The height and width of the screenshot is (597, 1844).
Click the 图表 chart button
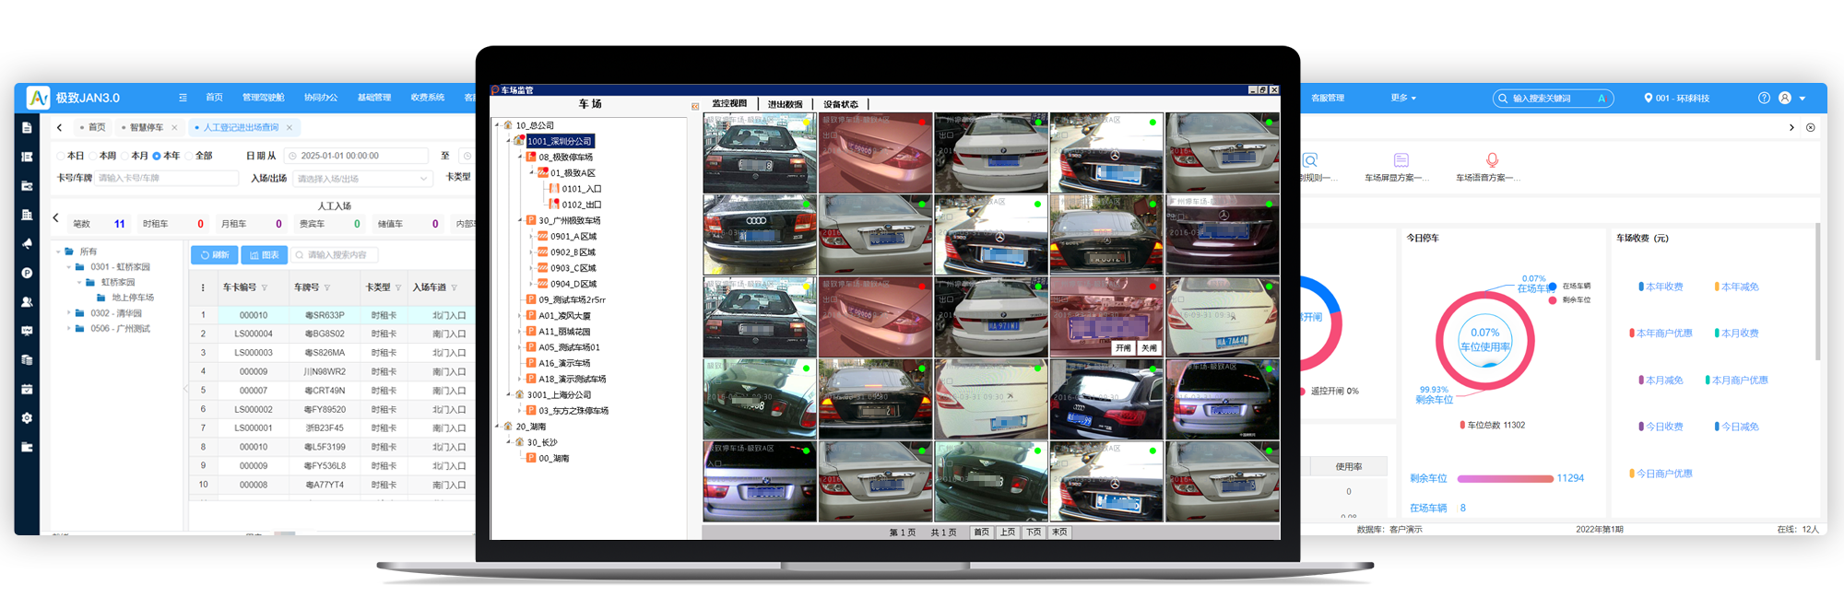tap(265, 255)
